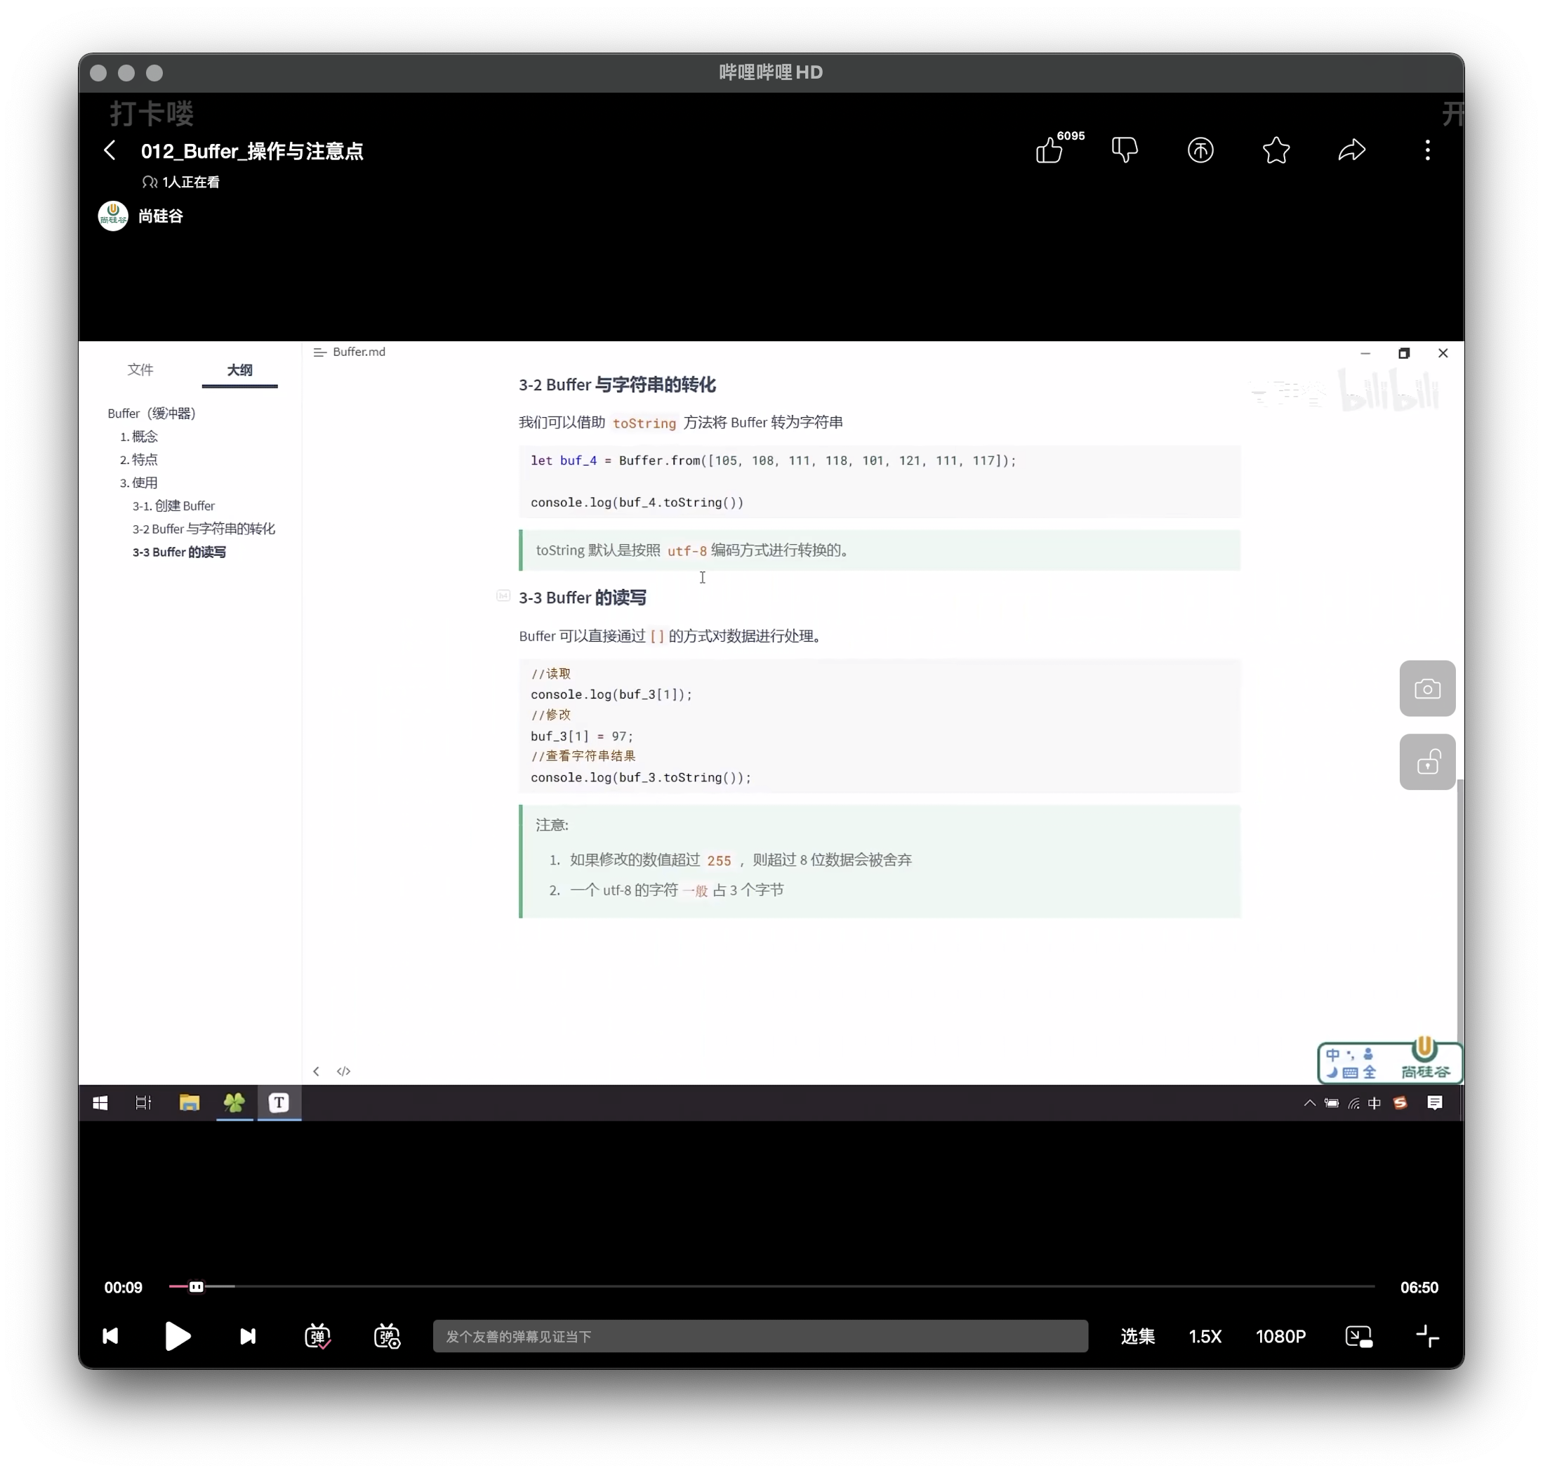
Task: Give a coin to the video
Action: (x=1200, y=150)
